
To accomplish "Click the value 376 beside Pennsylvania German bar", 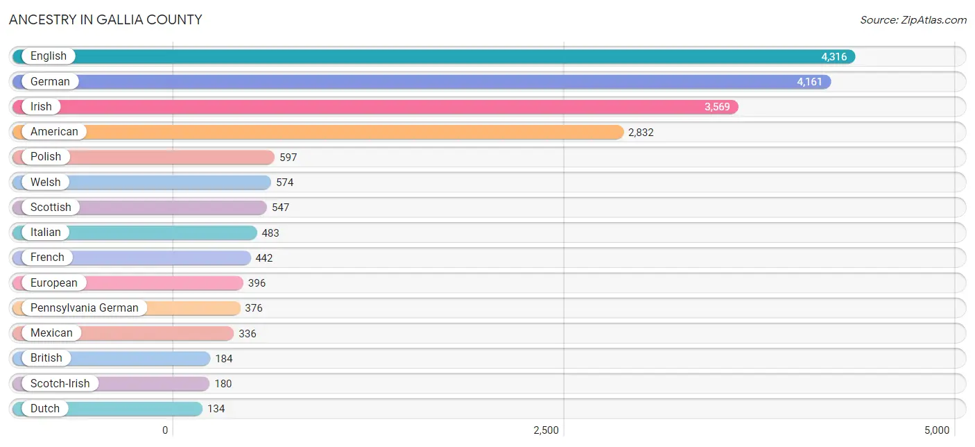I will pyautogui.click(x=254, y=308).
